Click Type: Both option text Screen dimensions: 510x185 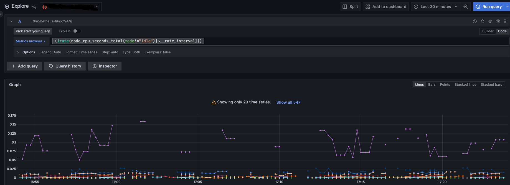(131, 52)
